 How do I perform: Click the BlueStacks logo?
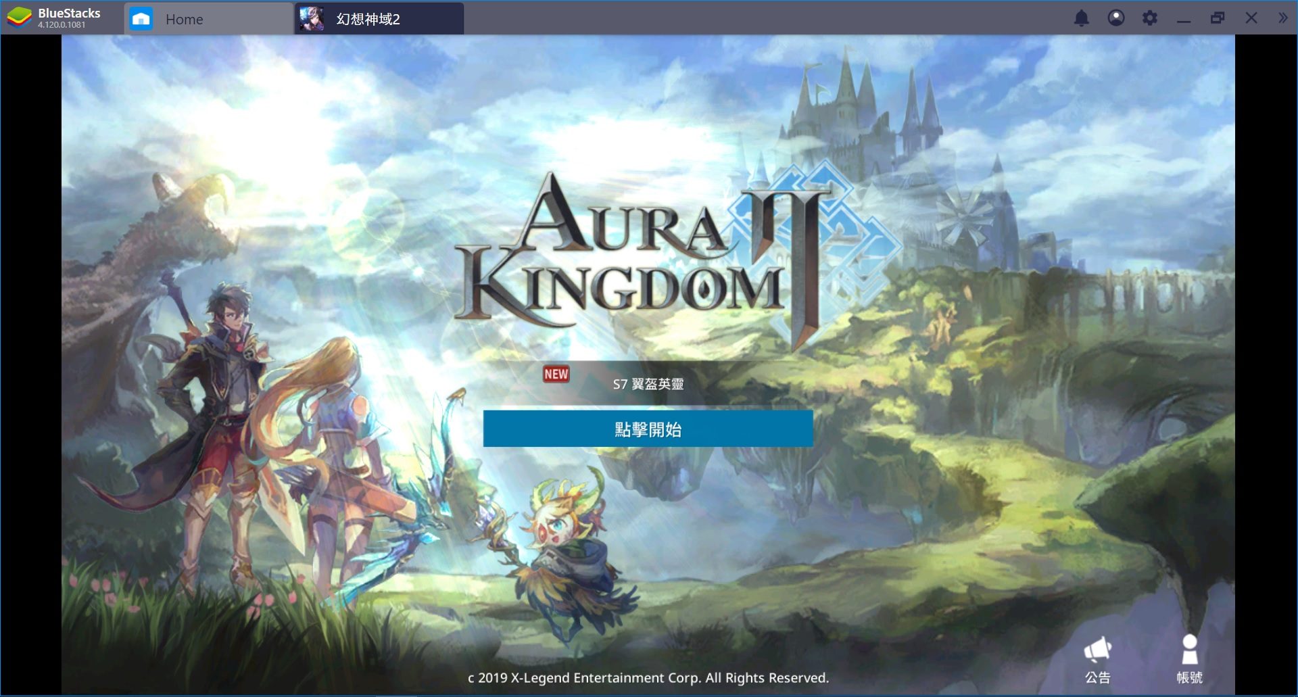coord(19,18)
